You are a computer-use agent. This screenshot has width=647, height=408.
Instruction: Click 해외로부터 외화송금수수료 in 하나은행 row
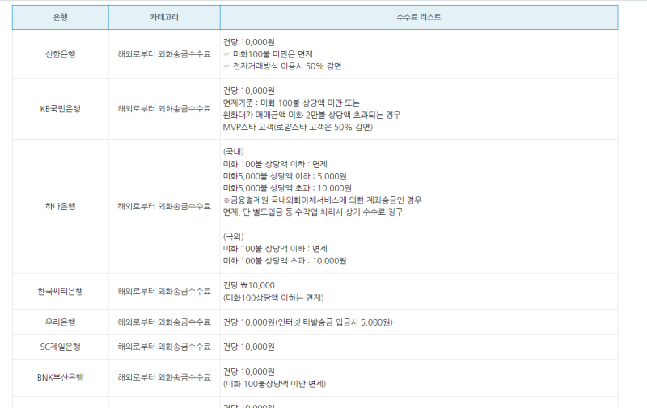click(164, 206)
